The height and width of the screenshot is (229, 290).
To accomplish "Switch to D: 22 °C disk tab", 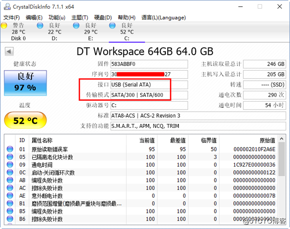I will [55, 32].
